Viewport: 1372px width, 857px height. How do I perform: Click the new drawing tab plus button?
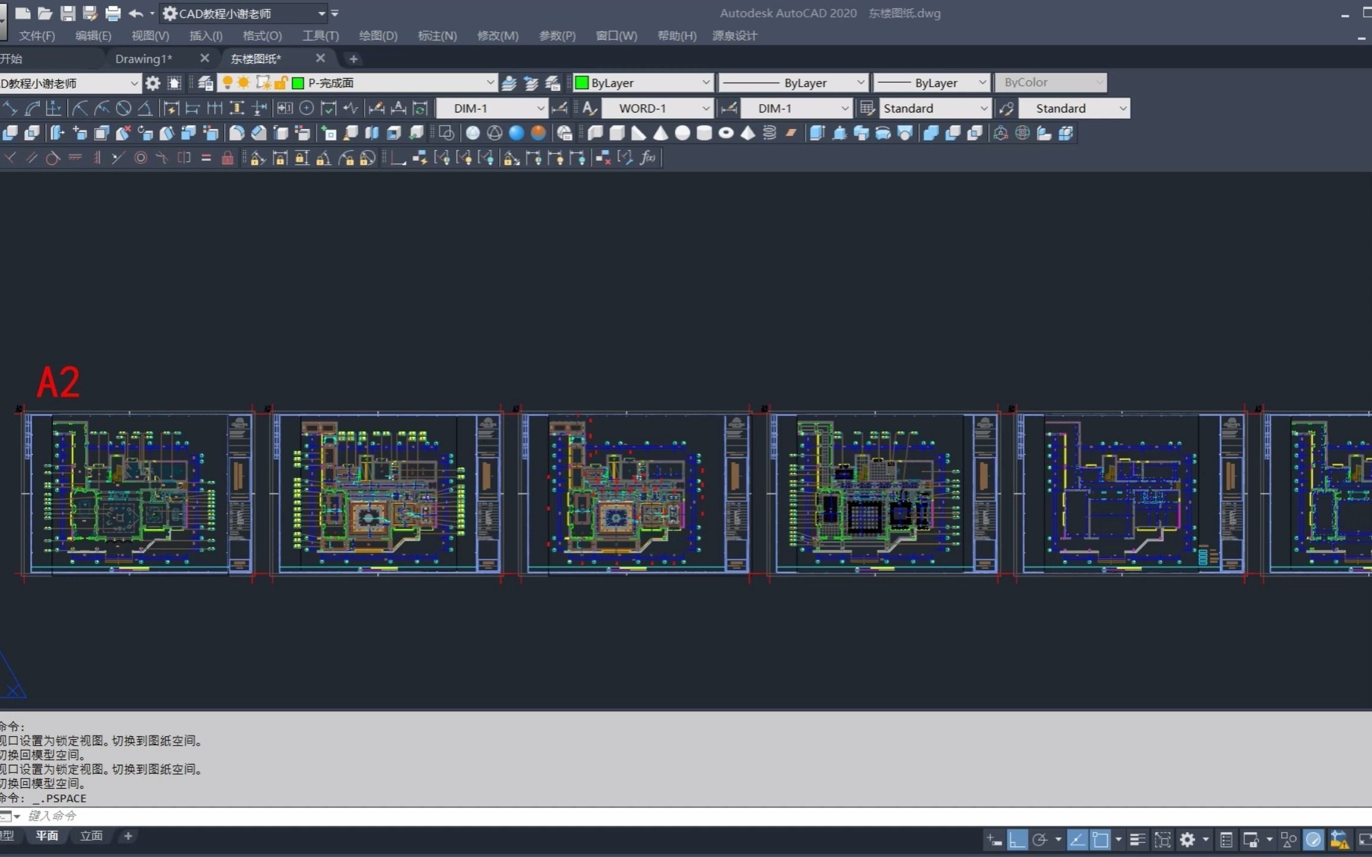tap(354, 58)
